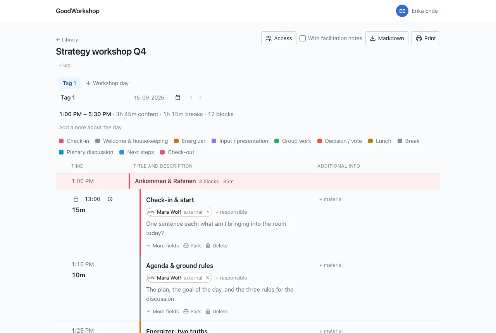496x333 pixels.
Task: Click the date field 15.09.2026
Action: [149, 98]
